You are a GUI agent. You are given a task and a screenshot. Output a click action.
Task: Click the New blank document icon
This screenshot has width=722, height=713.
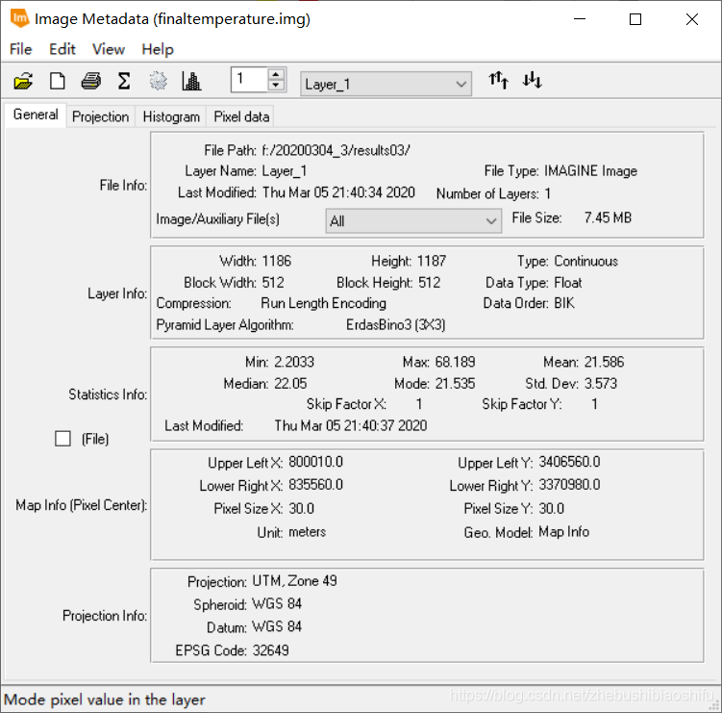57,81
